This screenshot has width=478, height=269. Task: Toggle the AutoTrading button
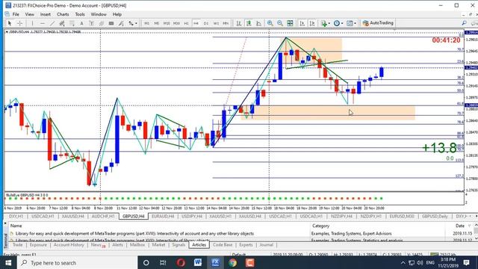tap(378, 23)
